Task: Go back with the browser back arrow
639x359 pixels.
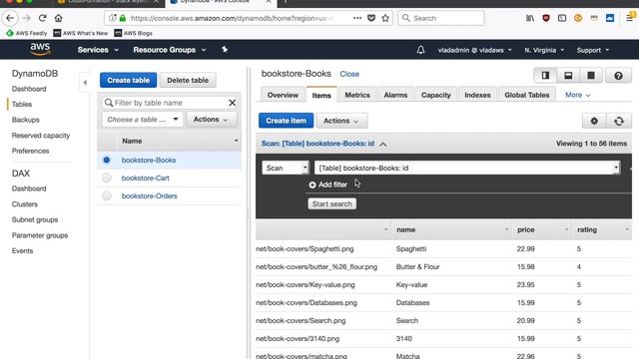Action: (10, 18)
